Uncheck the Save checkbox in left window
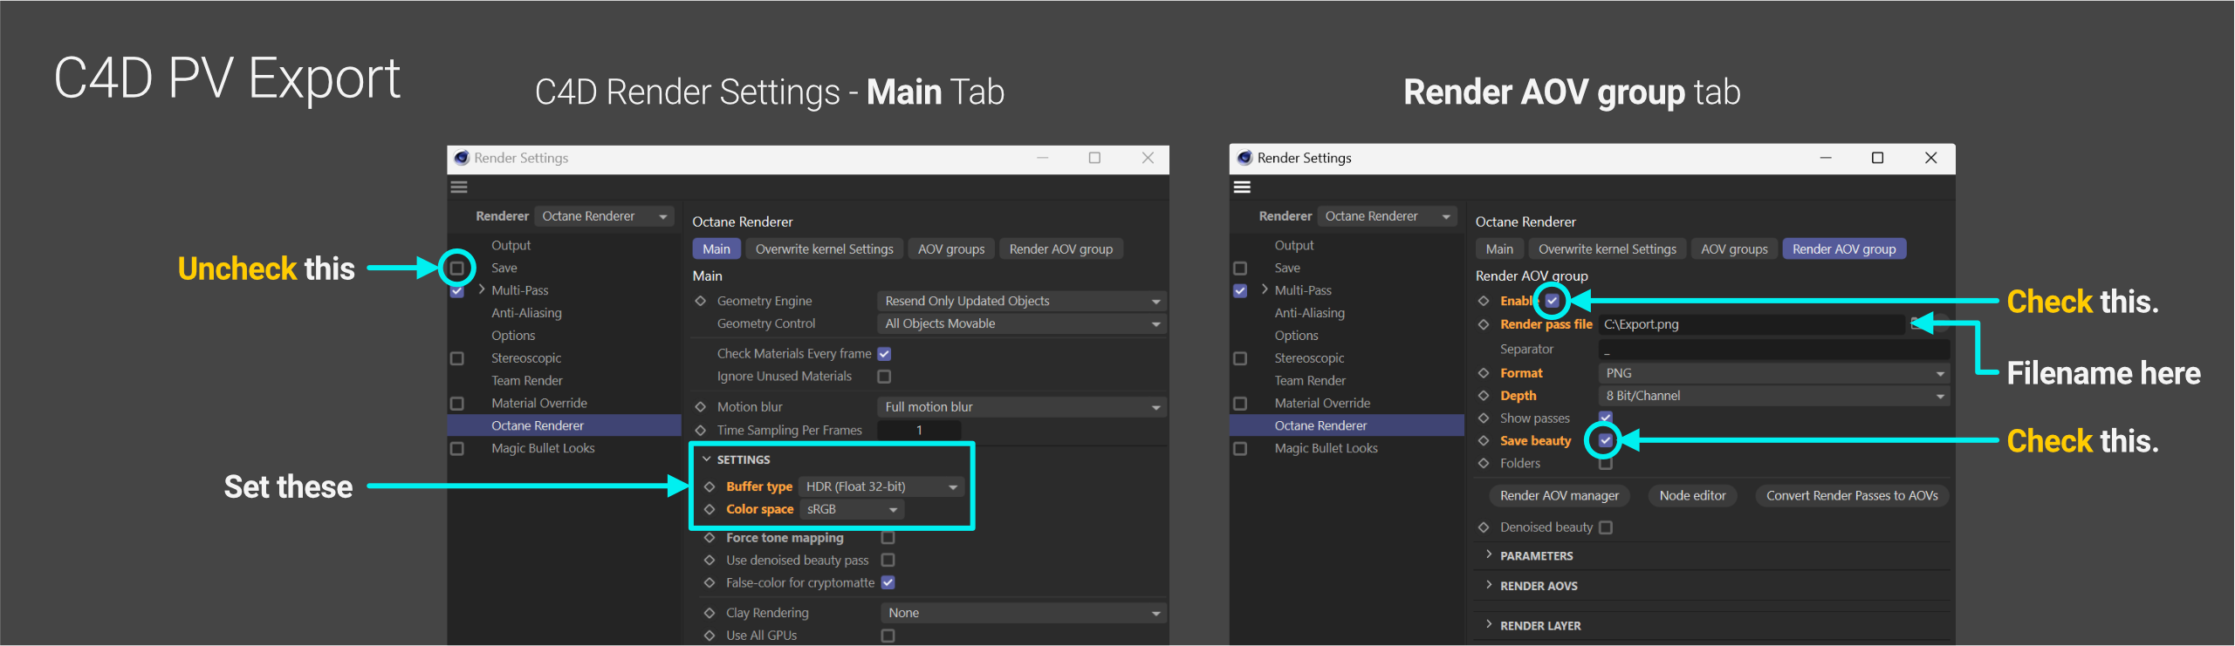The width and height of the screenshot is (2235, 646). pos(457,269)
